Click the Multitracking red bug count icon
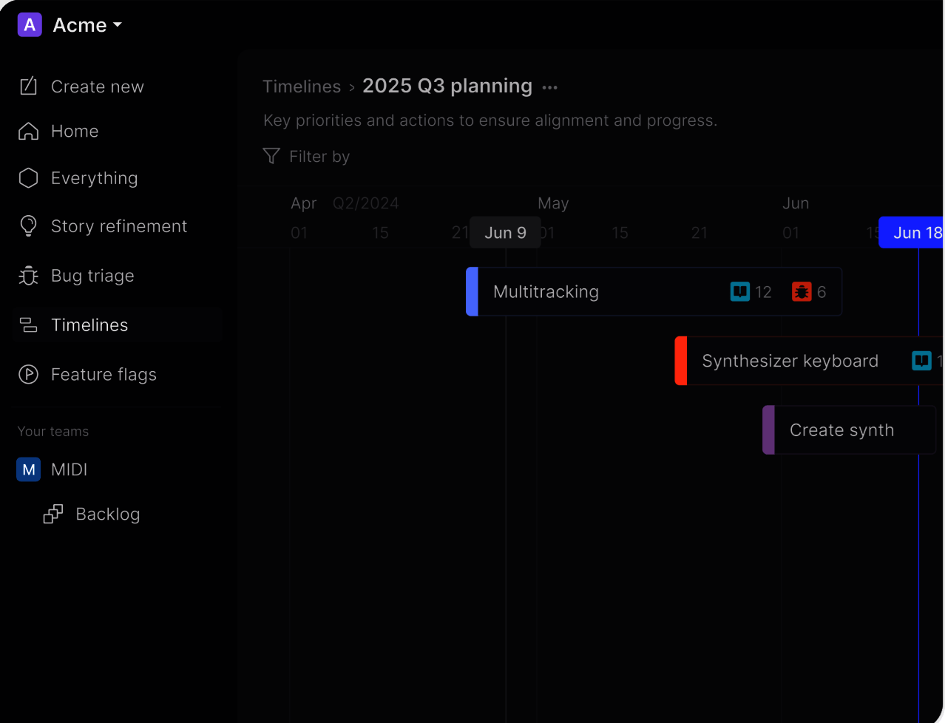The width and height of the screenshot is (945, 723). point(802,292)
